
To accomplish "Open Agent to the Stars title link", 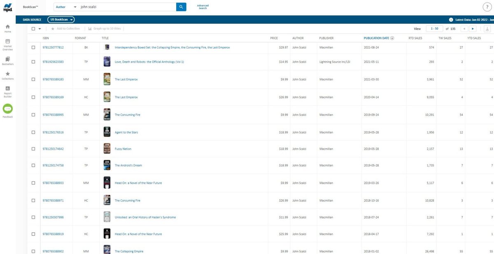I will tap(126, 132).
